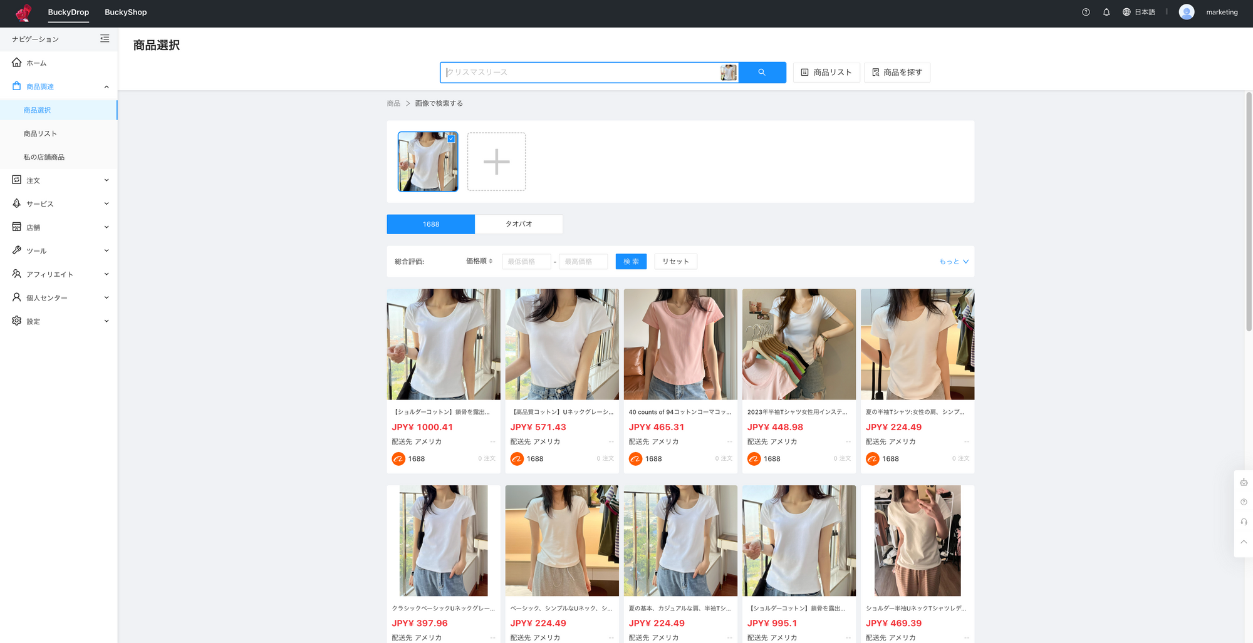Screen dimensions: 1253x643
Task: Open the pink T-shirt product thumbnail
Action: click(x=680, y=344)
